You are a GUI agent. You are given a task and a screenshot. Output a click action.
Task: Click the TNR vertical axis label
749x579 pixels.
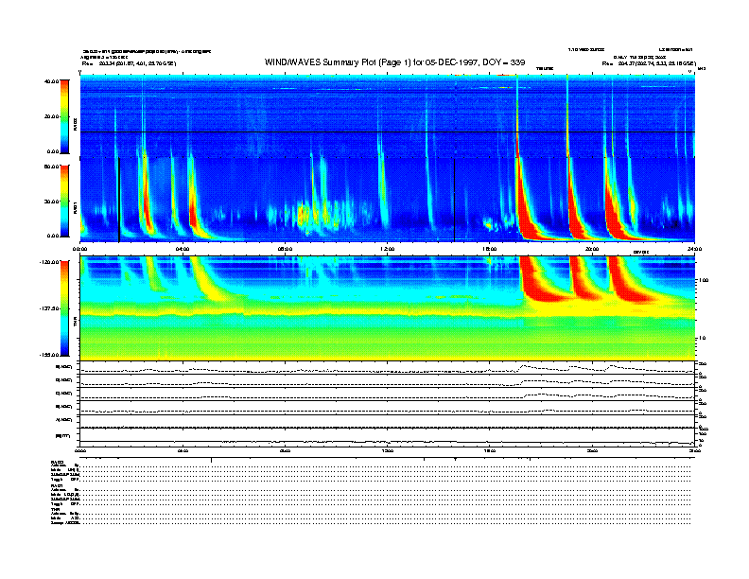pos(76,322)
